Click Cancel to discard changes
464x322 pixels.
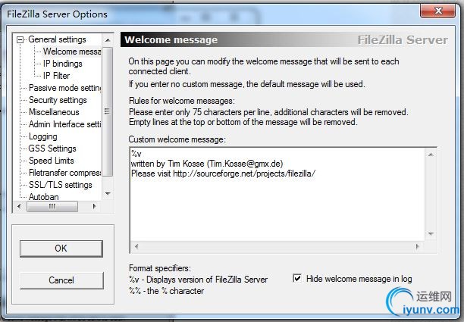coord(61,280)
